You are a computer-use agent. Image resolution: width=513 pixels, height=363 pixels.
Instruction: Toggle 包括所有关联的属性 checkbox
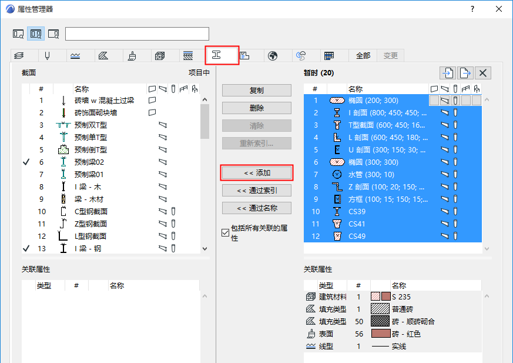coord(225,233)
